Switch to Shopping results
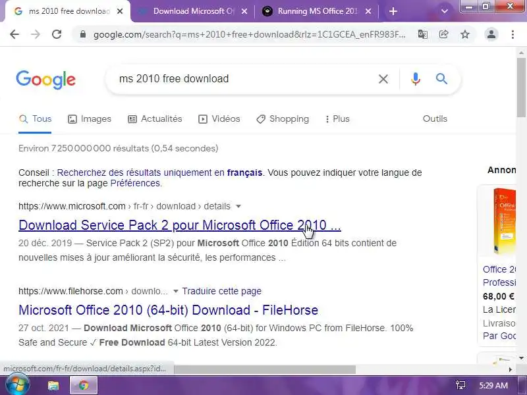The width and height of the screenshot is (527, 395). pyautogui.click(x=283, y=119)
